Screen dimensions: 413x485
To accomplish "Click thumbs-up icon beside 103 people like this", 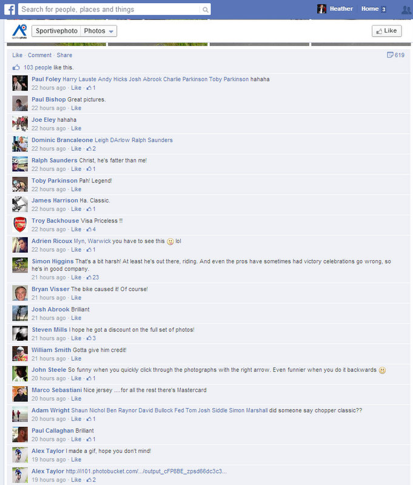I will (x=16, y=67).
